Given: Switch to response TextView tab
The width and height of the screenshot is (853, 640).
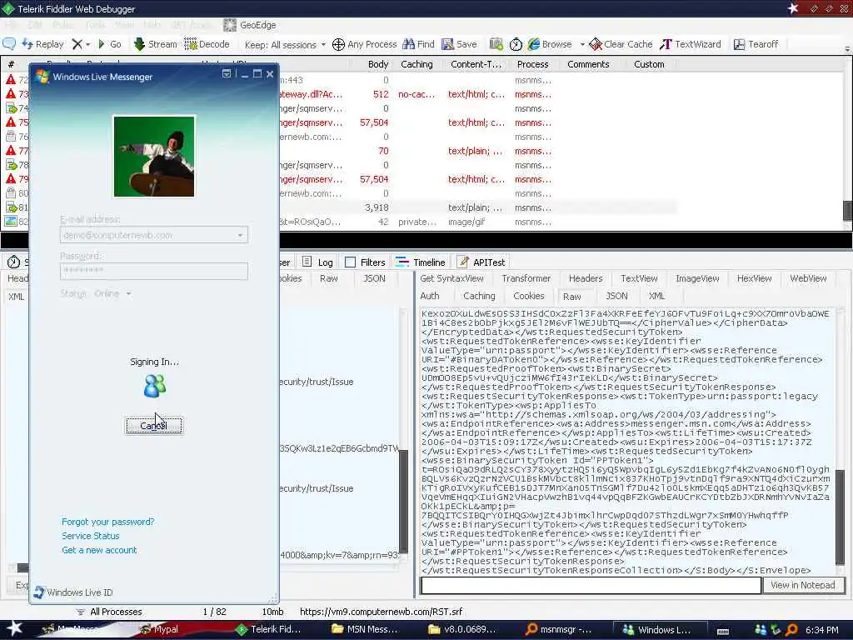Looking at the screenshot, I should 639,278.
